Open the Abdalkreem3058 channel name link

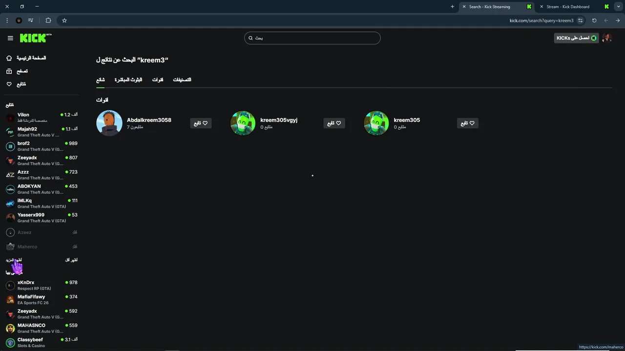tap(149, 120)
